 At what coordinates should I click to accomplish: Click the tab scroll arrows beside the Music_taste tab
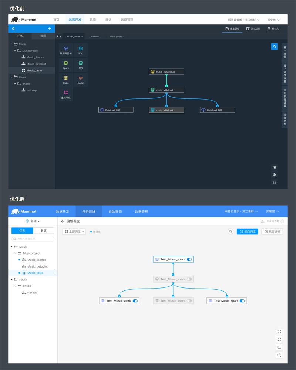pyautogui.click(x=59, y=36)
